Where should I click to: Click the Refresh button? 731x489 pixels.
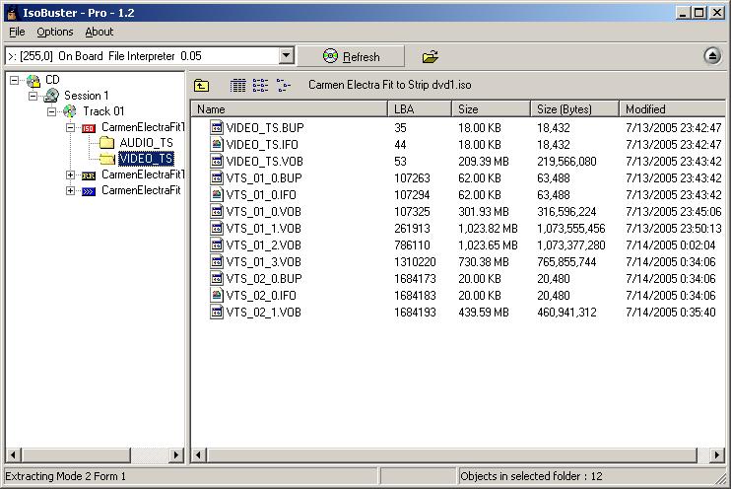click(x=351, y=56)
